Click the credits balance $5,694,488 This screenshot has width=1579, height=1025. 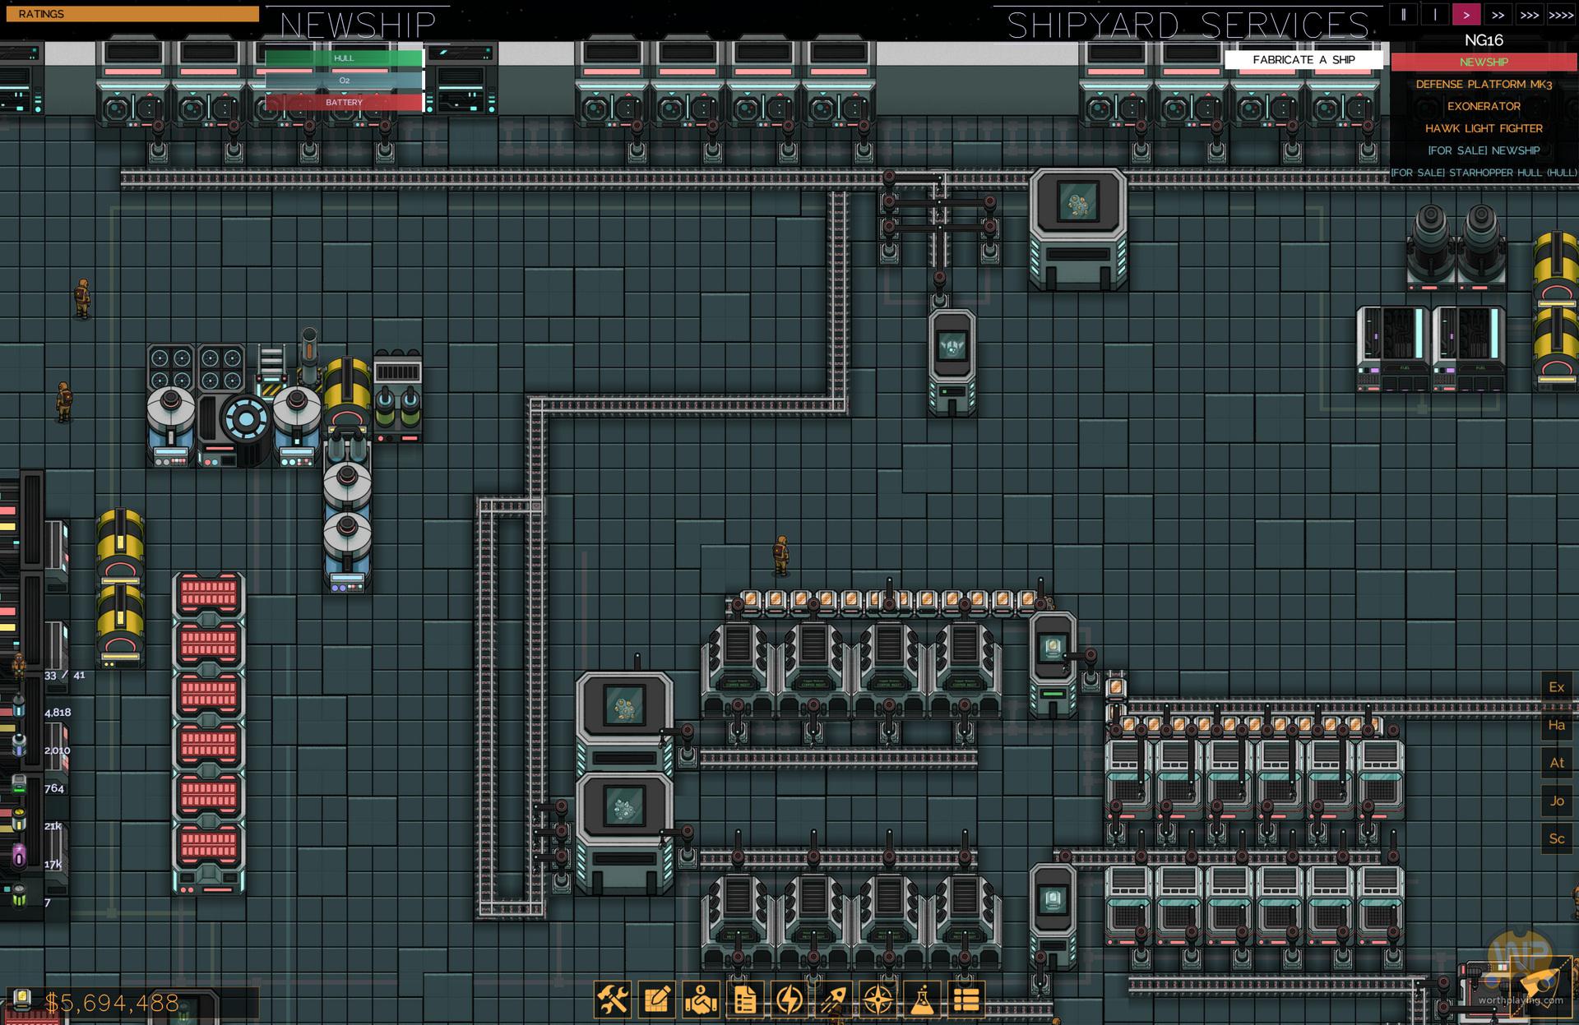point(112,1003)
